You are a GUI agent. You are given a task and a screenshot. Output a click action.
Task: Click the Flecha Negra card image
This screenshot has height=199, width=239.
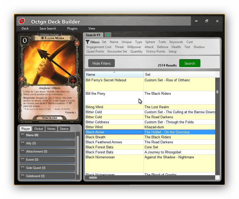tap(50, 78)
